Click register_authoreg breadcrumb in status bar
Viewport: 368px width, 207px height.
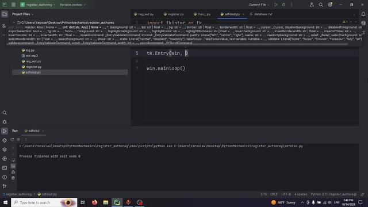pyautogui.click(x=18, y=194)
